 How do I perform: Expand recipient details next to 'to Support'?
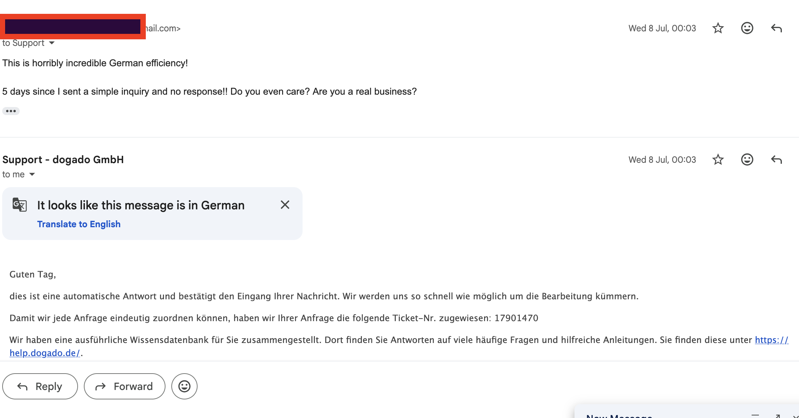[52, 43]
